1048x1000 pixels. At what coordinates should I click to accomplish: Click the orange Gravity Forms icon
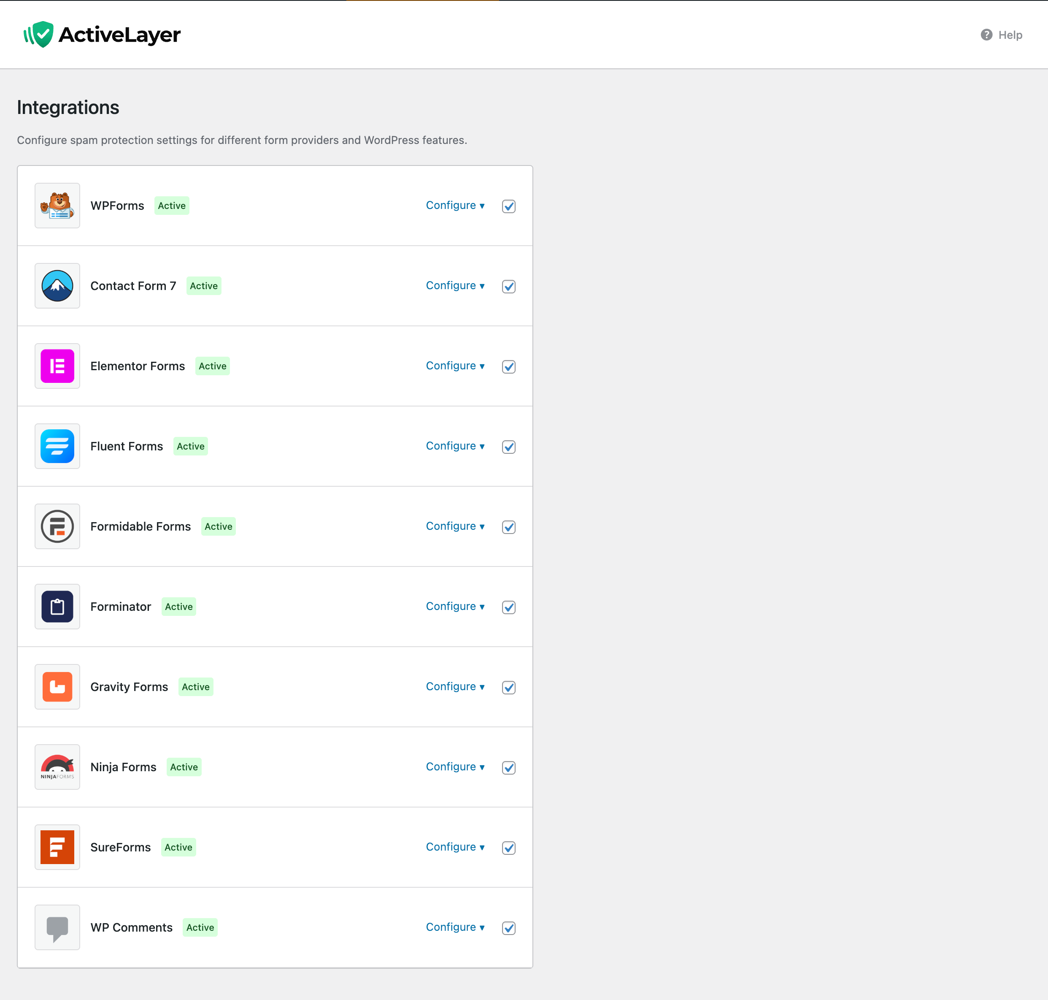[x=57, y=686]
